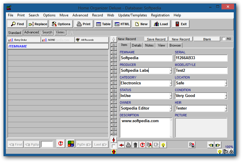Click the New Record button

pyautogui.click(x=181, y=39)
